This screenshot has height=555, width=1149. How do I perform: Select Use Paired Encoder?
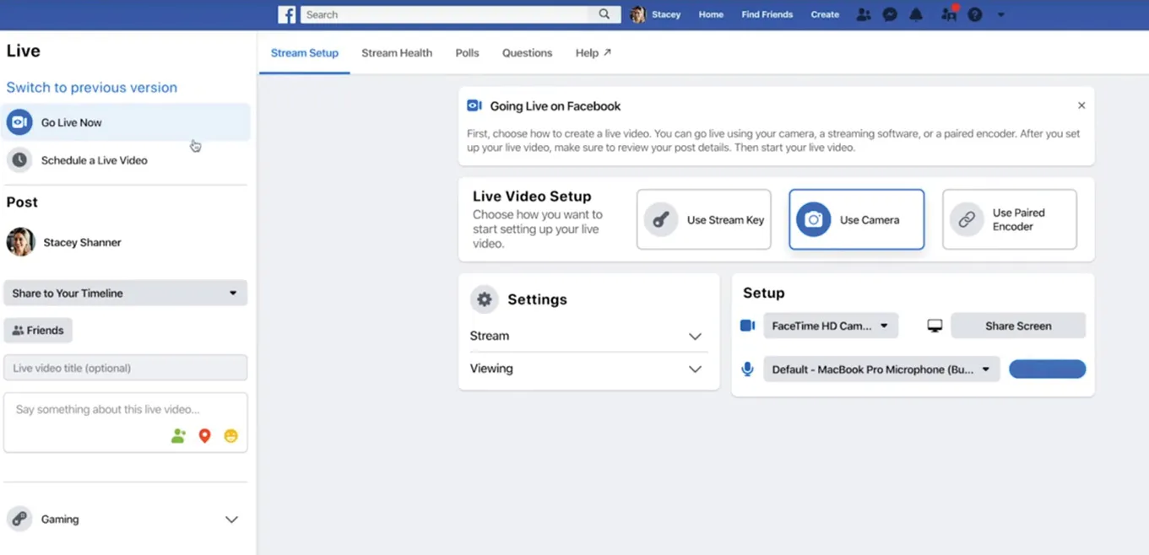click(x=1009, y=219)
